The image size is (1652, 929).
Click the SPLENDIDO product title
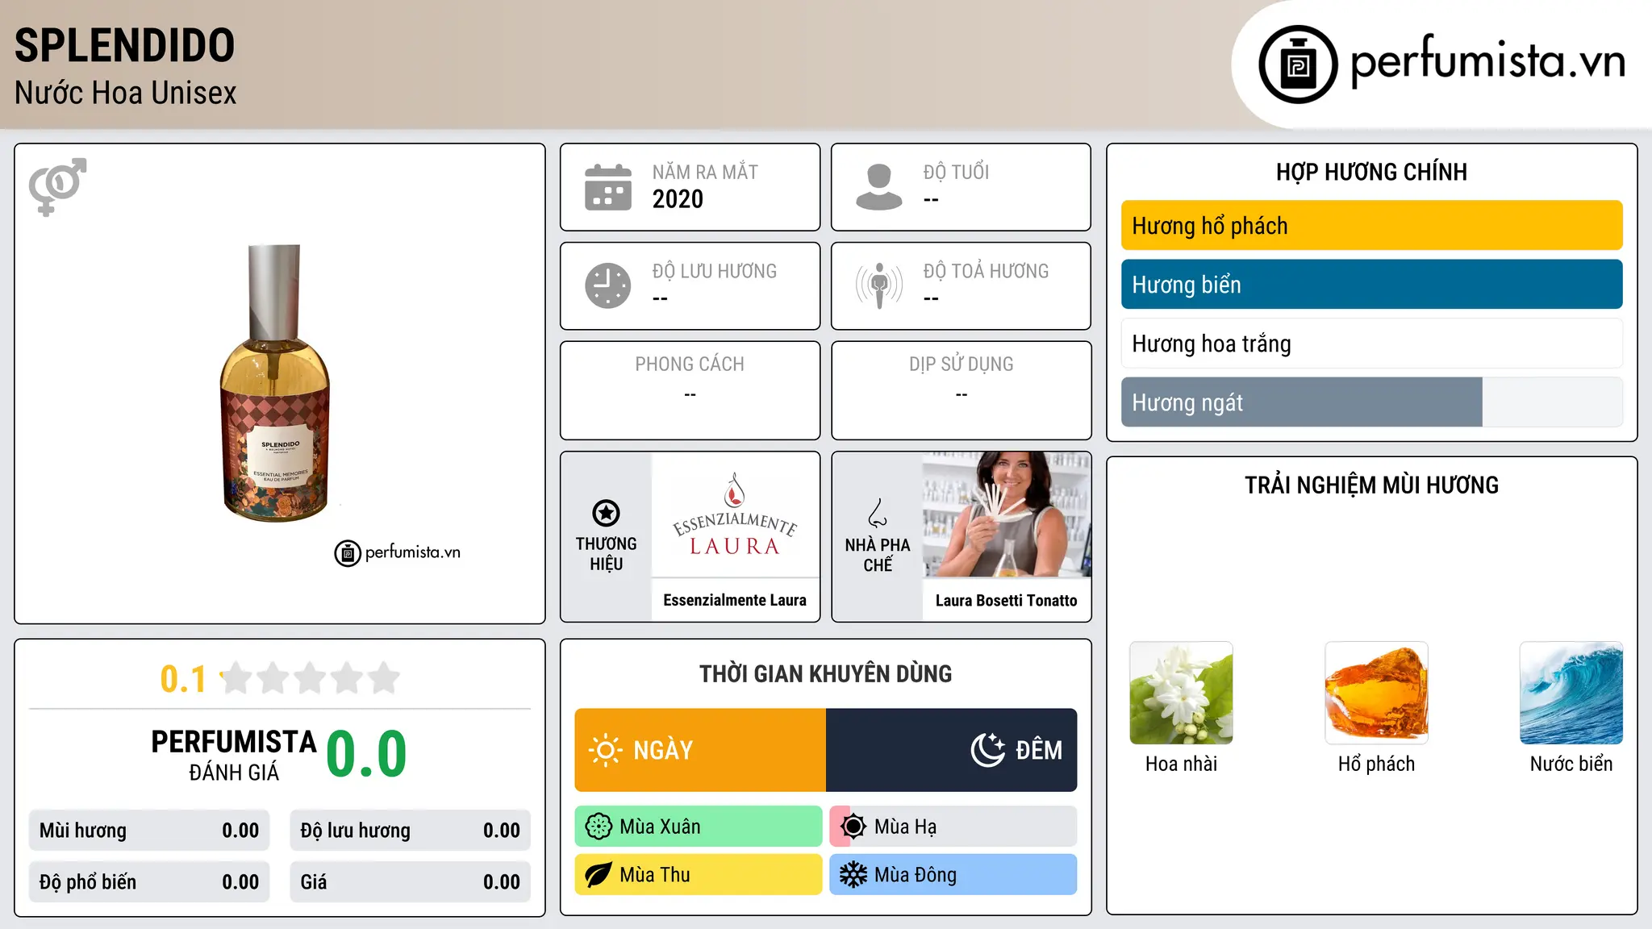tap(125, 46)
